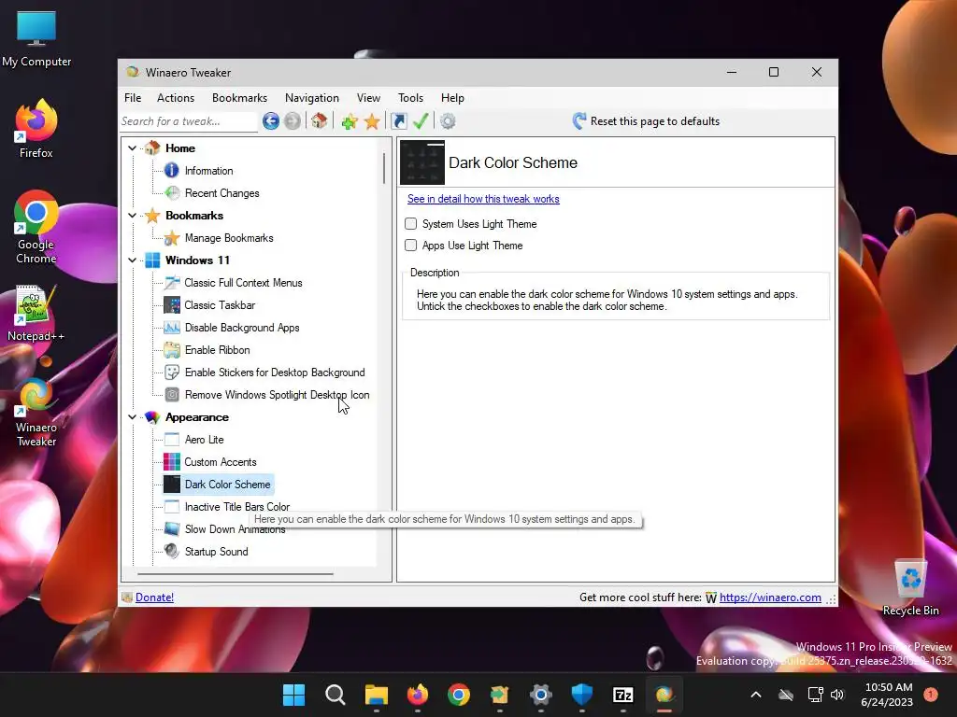Open the Navigation menu
The width and height of the screenshot is (957, 717).
312,97
